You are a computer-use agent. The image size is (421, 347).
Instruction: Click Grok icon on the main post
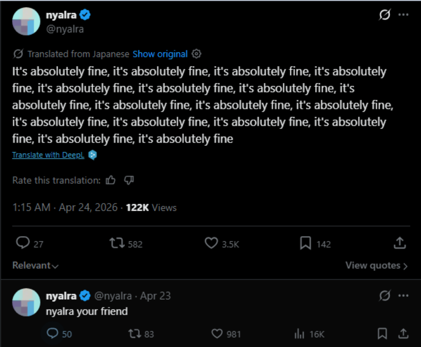tap(384, 15)
